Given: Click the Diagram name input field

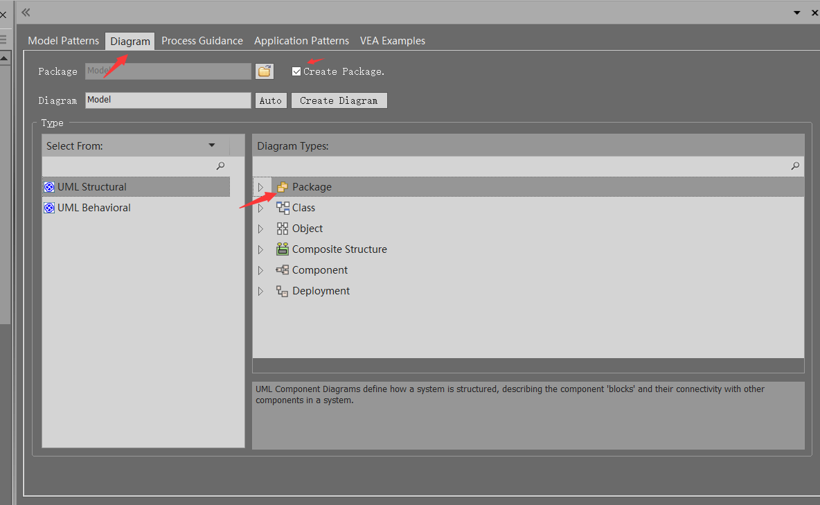Looking at the screenshot, I should pos(168,100).
